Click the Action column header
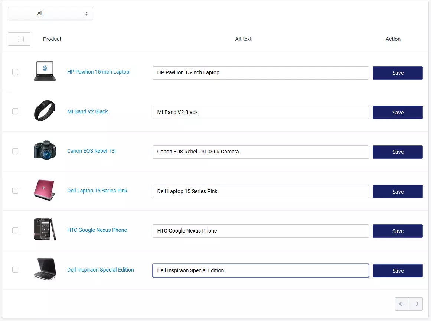This screenshot has height=321, width=431. 393,39
